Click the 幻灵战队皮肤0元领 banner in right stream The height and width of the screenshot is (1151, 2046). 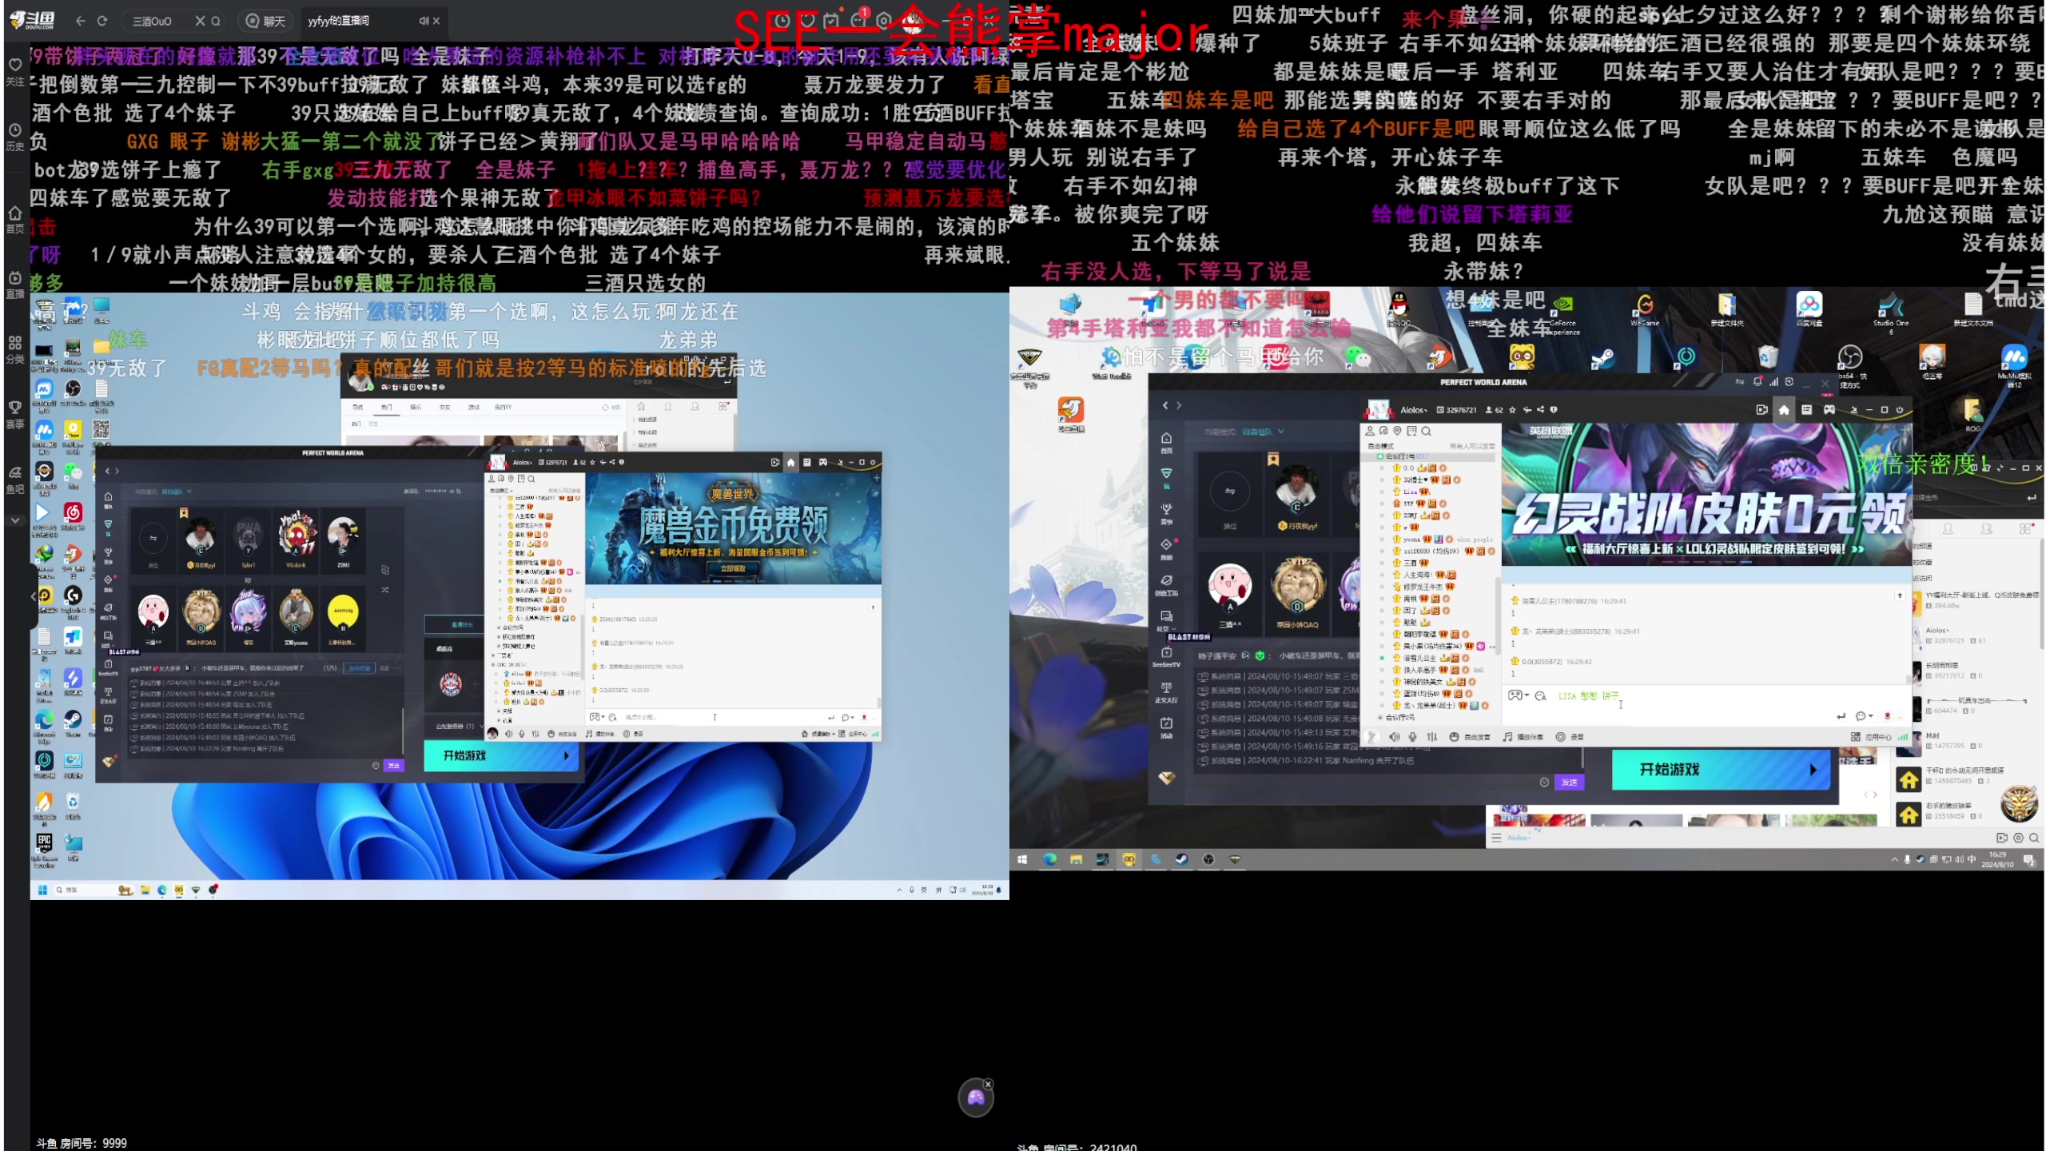(x=1706, y=494)
